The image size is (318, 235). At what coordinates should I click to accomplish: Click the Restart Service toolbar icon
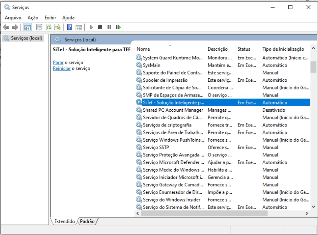pyautogui.click(x=118, y=27)
